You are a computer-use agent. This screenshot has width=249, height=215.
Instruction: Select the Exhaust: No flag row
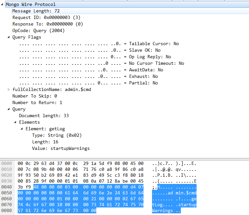(88, 77)
